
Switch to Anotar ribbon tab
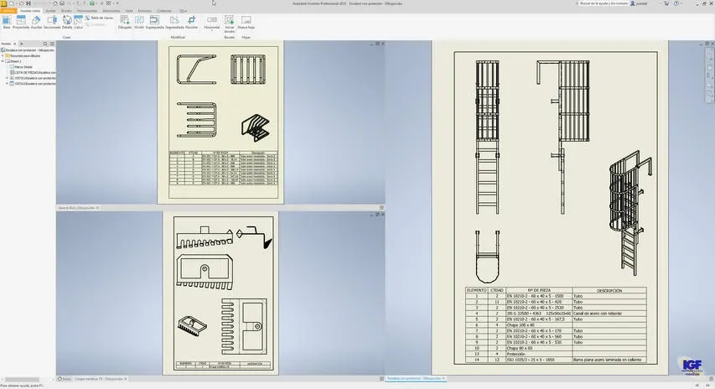coord(50,11)
